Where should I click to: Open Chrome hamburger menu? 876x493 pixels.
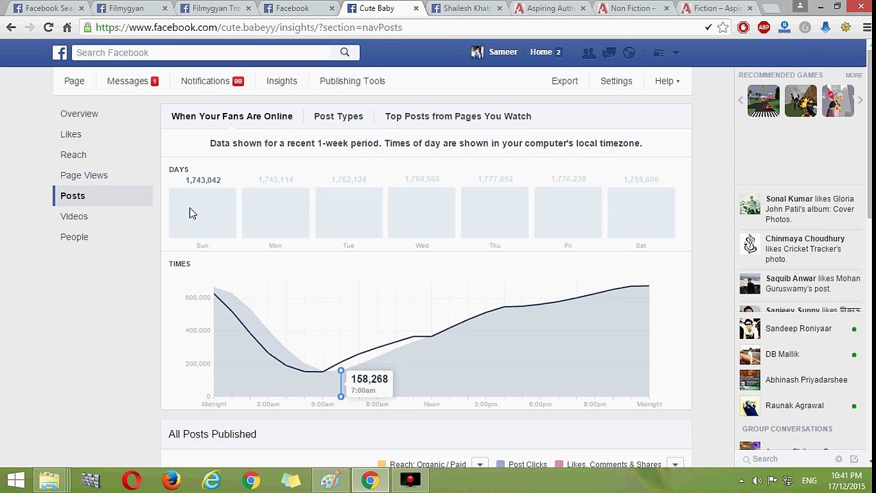pyautogui.click(x=866, y=27)
